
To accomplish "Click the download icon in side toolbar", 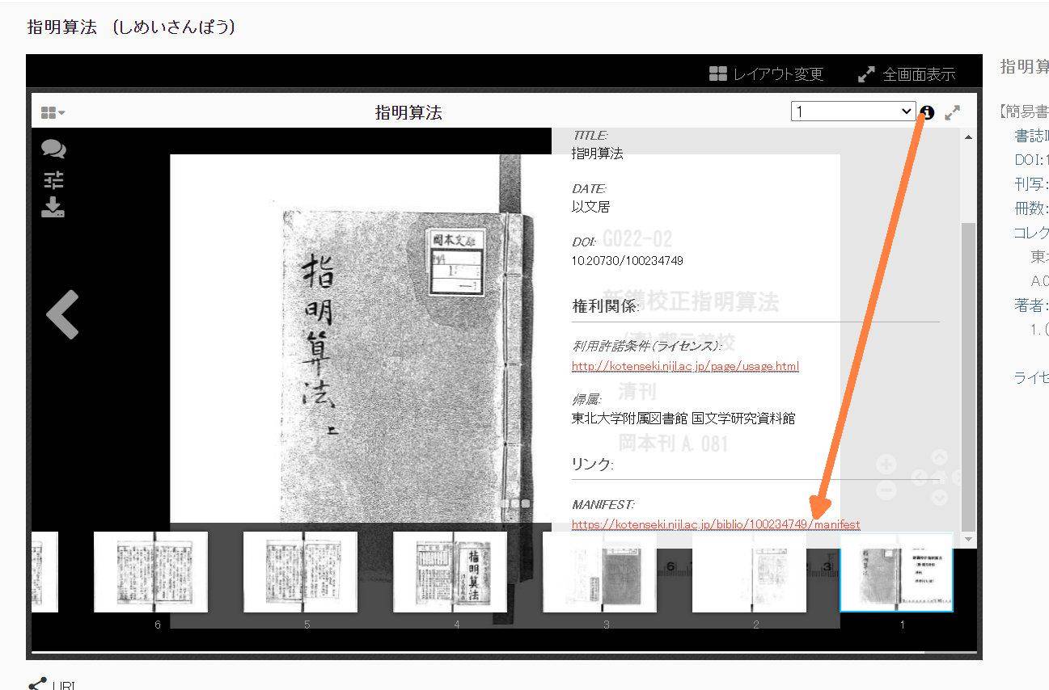I will click(x=53, y=207).
